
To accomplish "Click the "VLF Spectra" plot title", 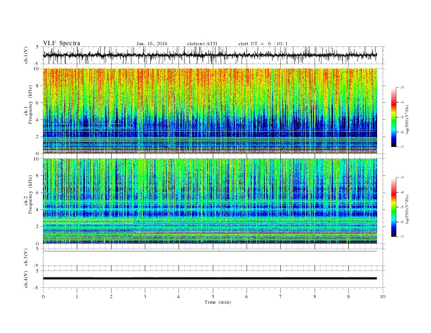I will (61, 43).
